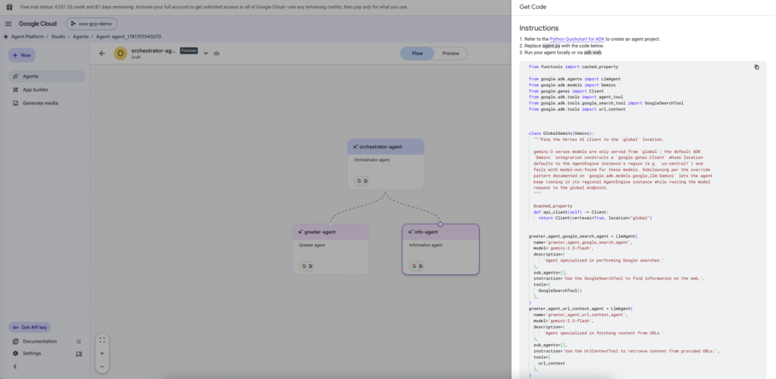Copy the code with the copy icon

[757, 67]
